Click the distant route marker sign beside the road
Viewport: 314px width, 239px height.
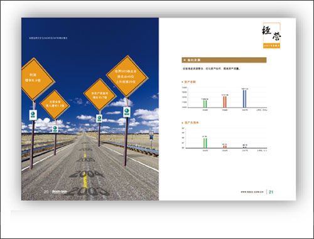(x=151, y=135)
